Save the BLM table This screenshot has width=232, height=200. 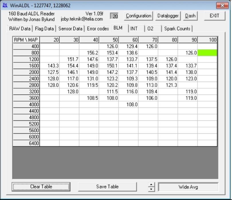tap(107, 186)
